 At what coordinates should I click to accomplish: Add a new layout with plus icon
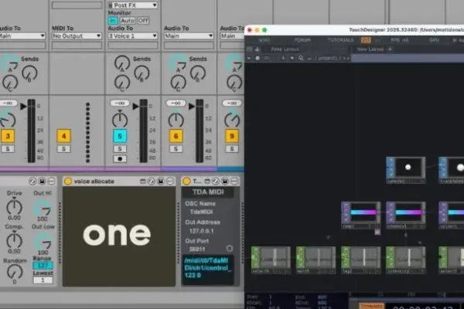390,49
